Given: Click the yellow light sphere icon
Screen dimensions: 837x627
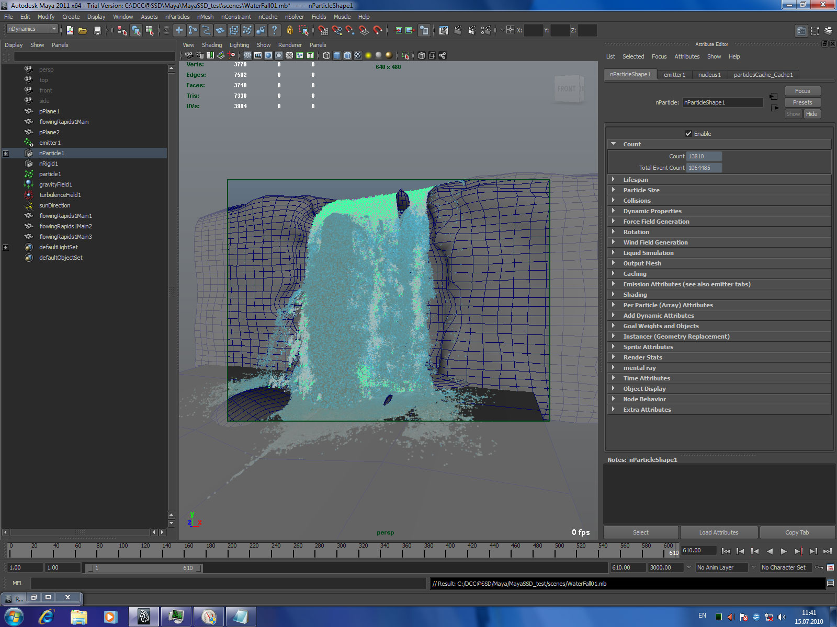Looking at the screenshot, I should (x=368, y=55).
